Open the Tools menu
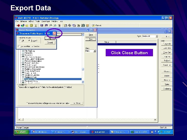187x140 pixels. coord(37,22)
